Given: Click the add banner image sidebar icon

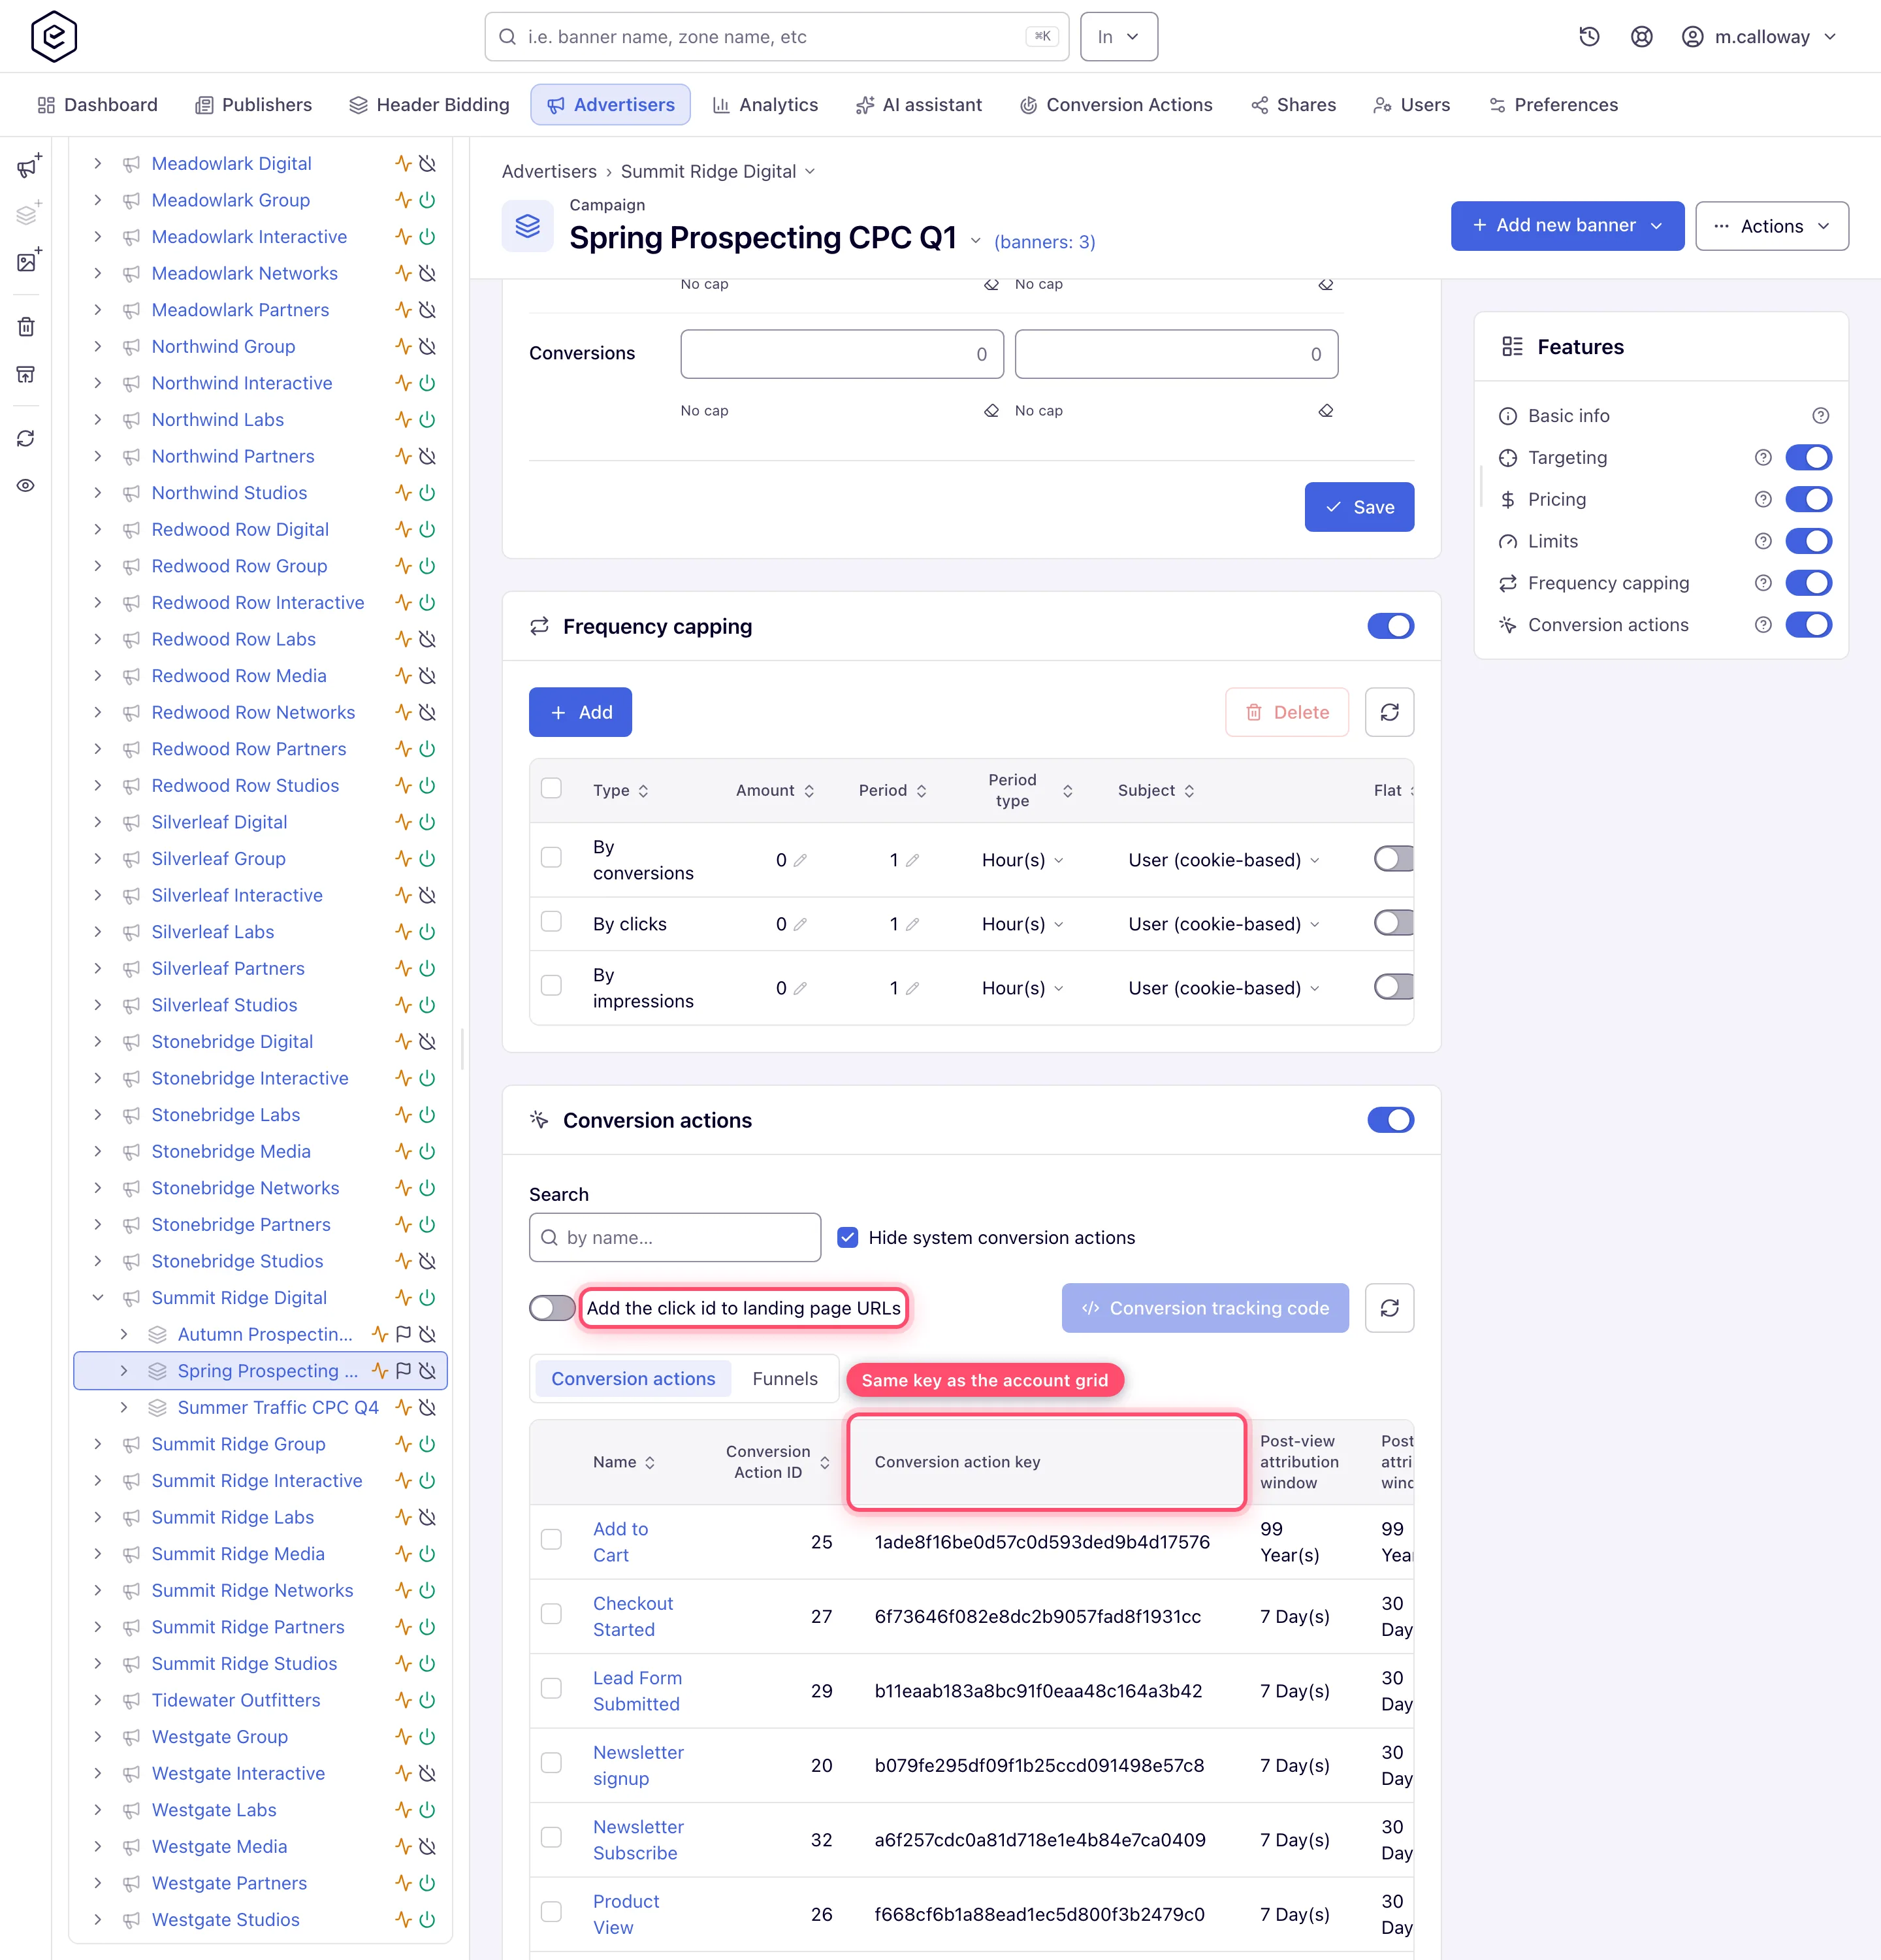Looking at the screenshot, I should tap(28, 260).
